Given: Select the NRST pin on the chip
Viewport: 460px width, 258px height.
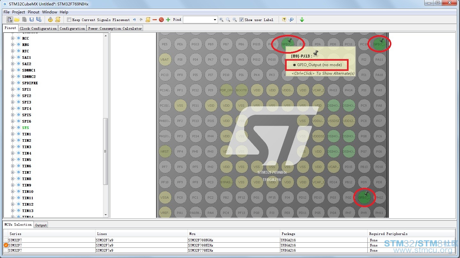Looking at the screenshot, I should (165, 151).
